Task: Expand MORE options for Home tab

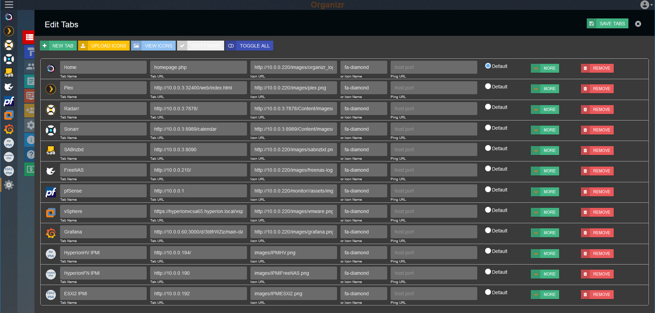Action: [545, 68]
